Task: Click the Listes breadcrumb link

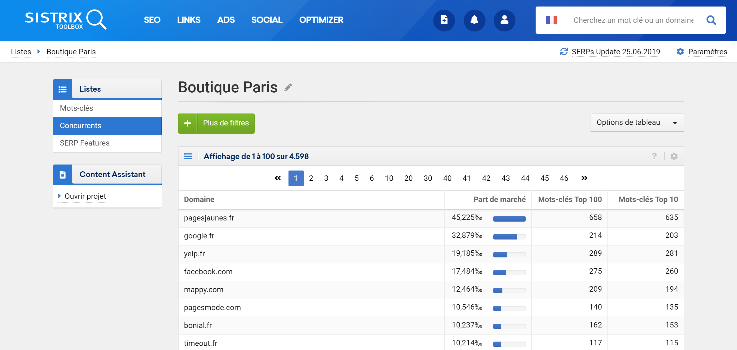Action: [x=21, y=52]
